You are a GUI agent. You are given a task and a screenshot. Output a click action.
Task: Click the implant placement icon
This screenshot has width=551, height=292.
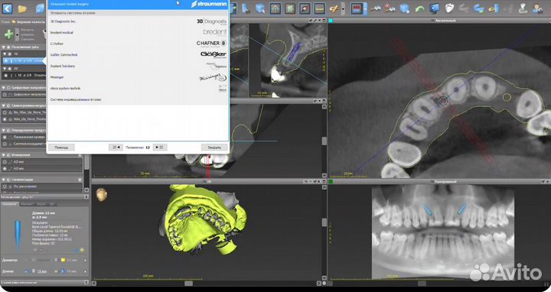click(375, 8)
